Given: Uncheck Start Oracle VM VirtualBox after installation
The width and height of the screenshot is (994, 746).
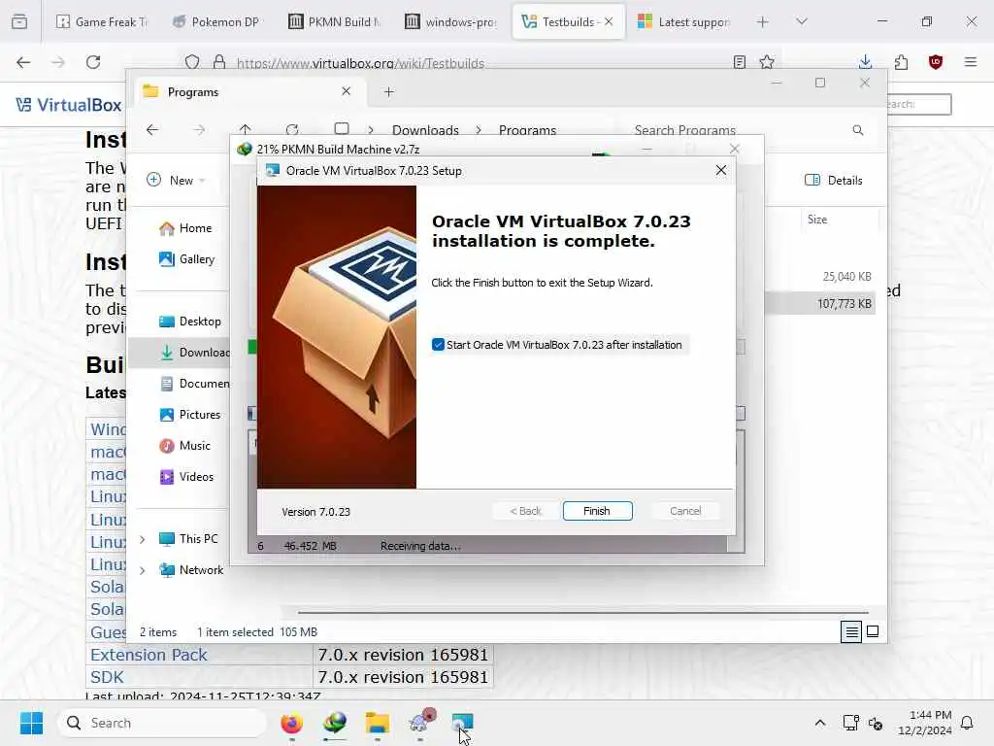Looking at the screenshot, I should [438, 345].
